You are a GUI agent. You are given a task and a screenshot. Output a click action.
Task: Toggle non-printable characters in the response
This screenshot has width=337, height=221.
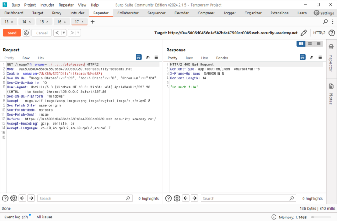(x=311, y=57)
